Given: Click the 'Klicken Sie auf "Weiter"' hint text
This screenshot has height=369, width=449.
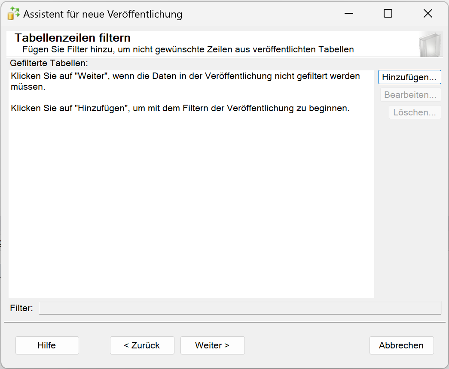Looking at the screenshot, I should pyautogui.click(x=185, y=81).
